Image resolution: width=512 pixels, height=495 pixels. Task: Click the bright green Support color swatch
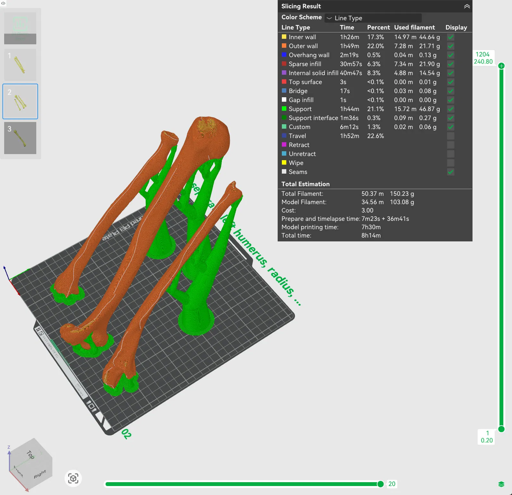(284, 109)
